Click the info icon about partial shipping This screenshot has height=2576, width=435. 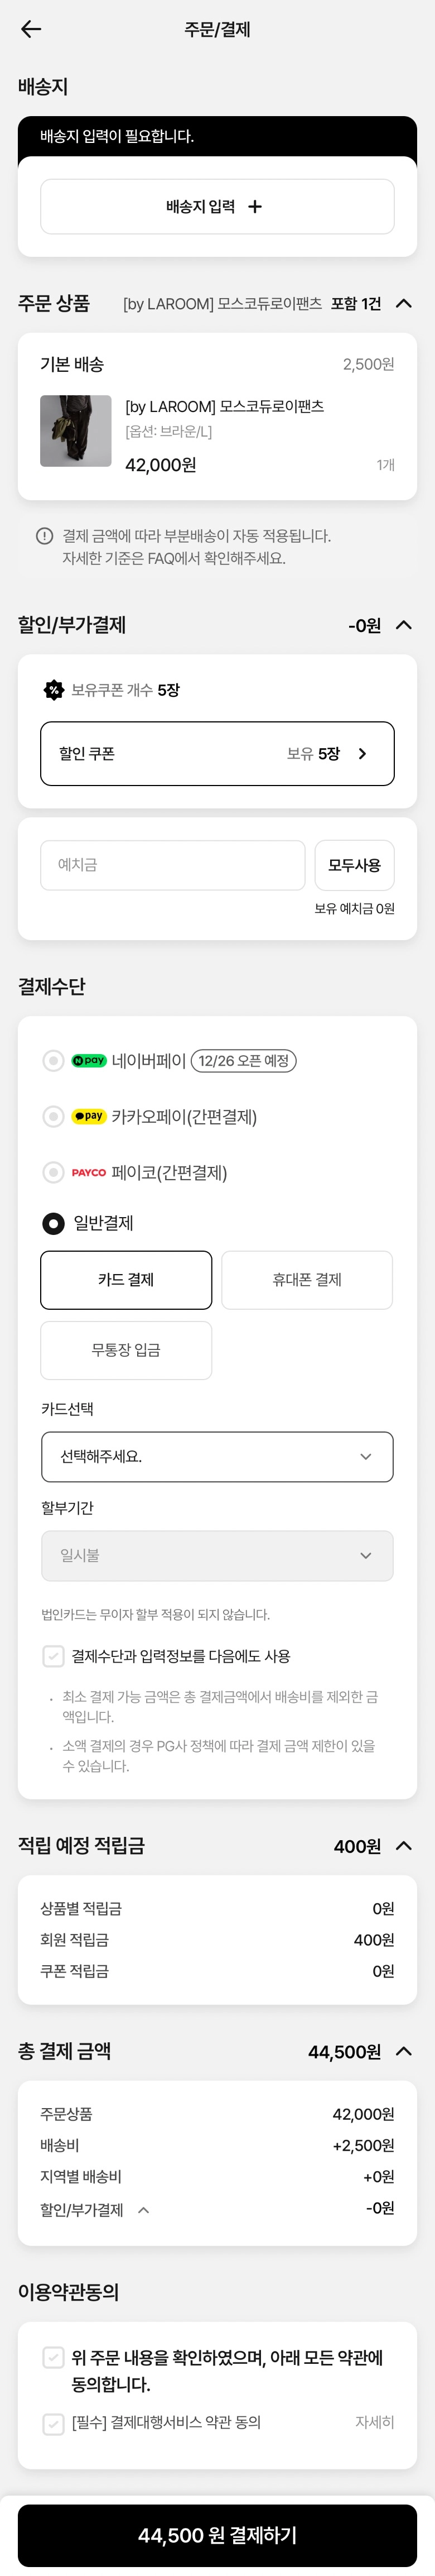click(x=44, y=536)
